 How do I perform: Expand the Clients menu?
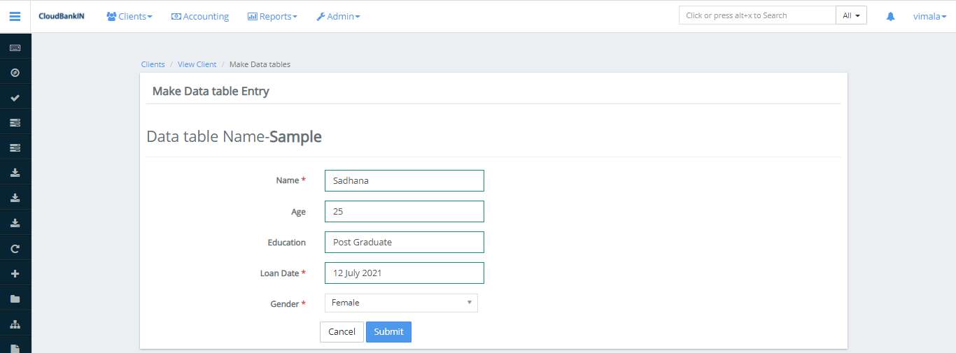coord(129,16)
